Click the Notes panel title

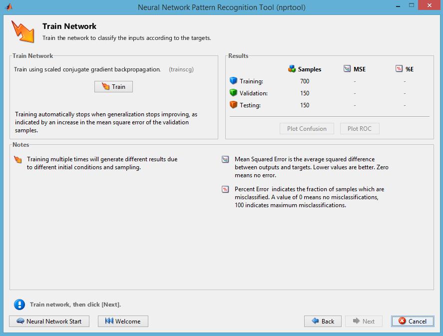point(20,145)
